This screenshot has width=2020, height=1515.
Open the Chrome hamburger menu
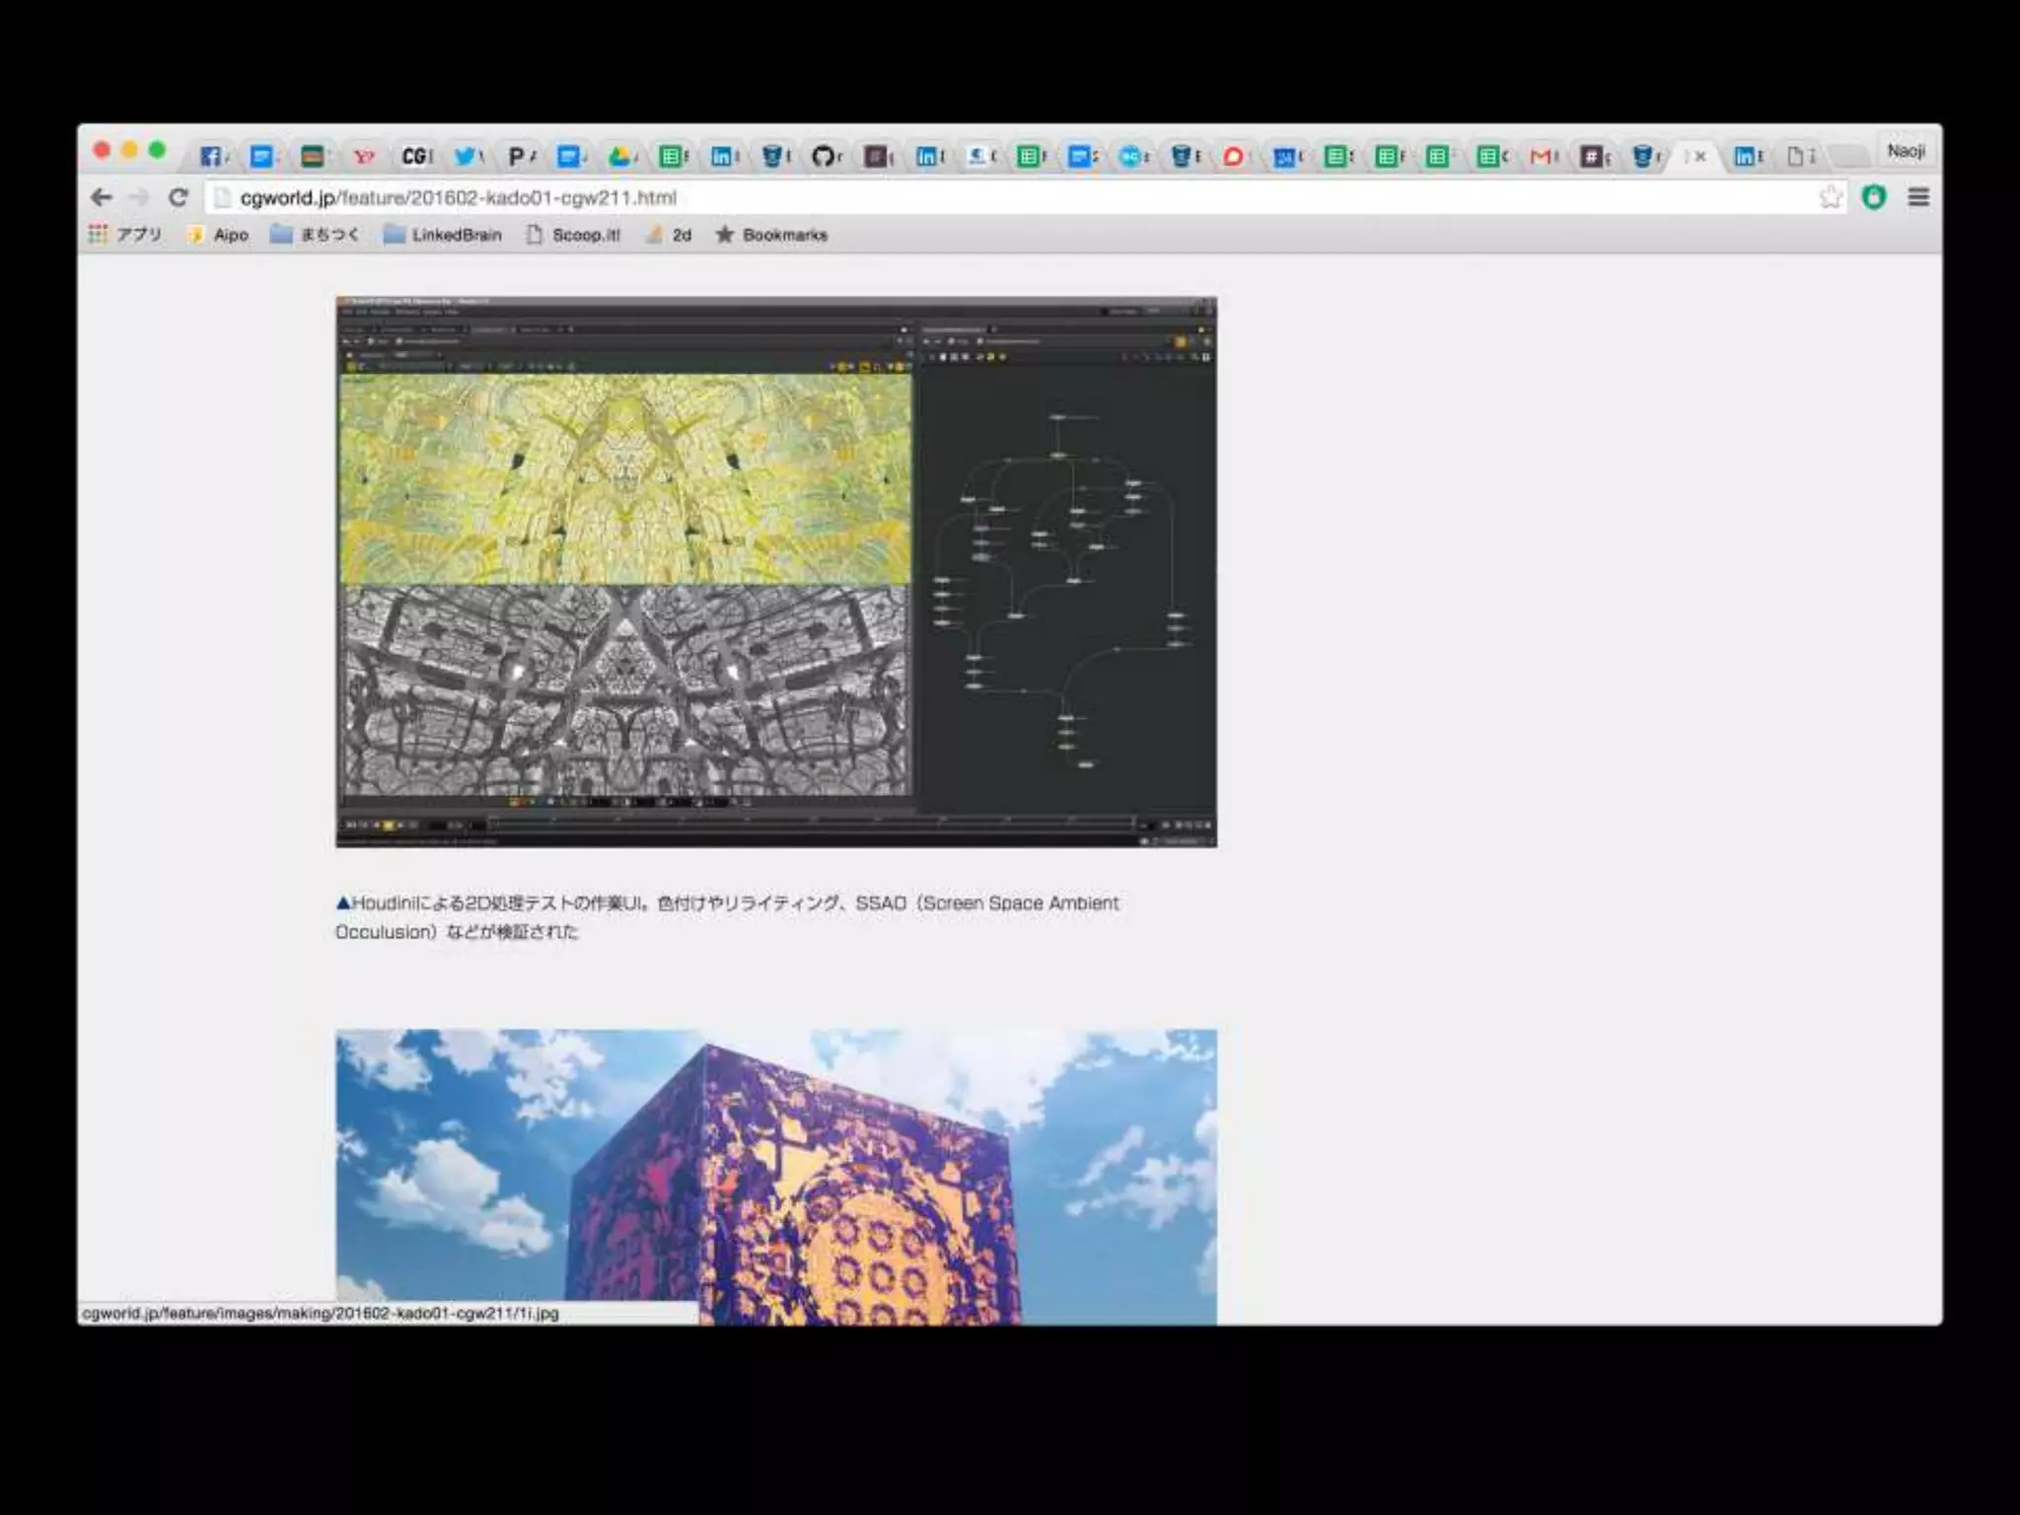pyautogui.click(x=1918, y=197)
